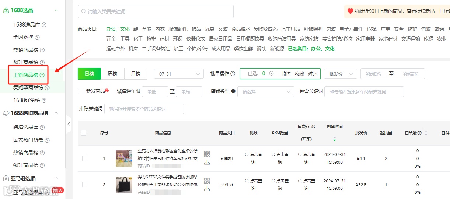Viewport: 450px width, 199px height.
Task: Click the 包含关键词 input field
Action: tap(364, 91)
